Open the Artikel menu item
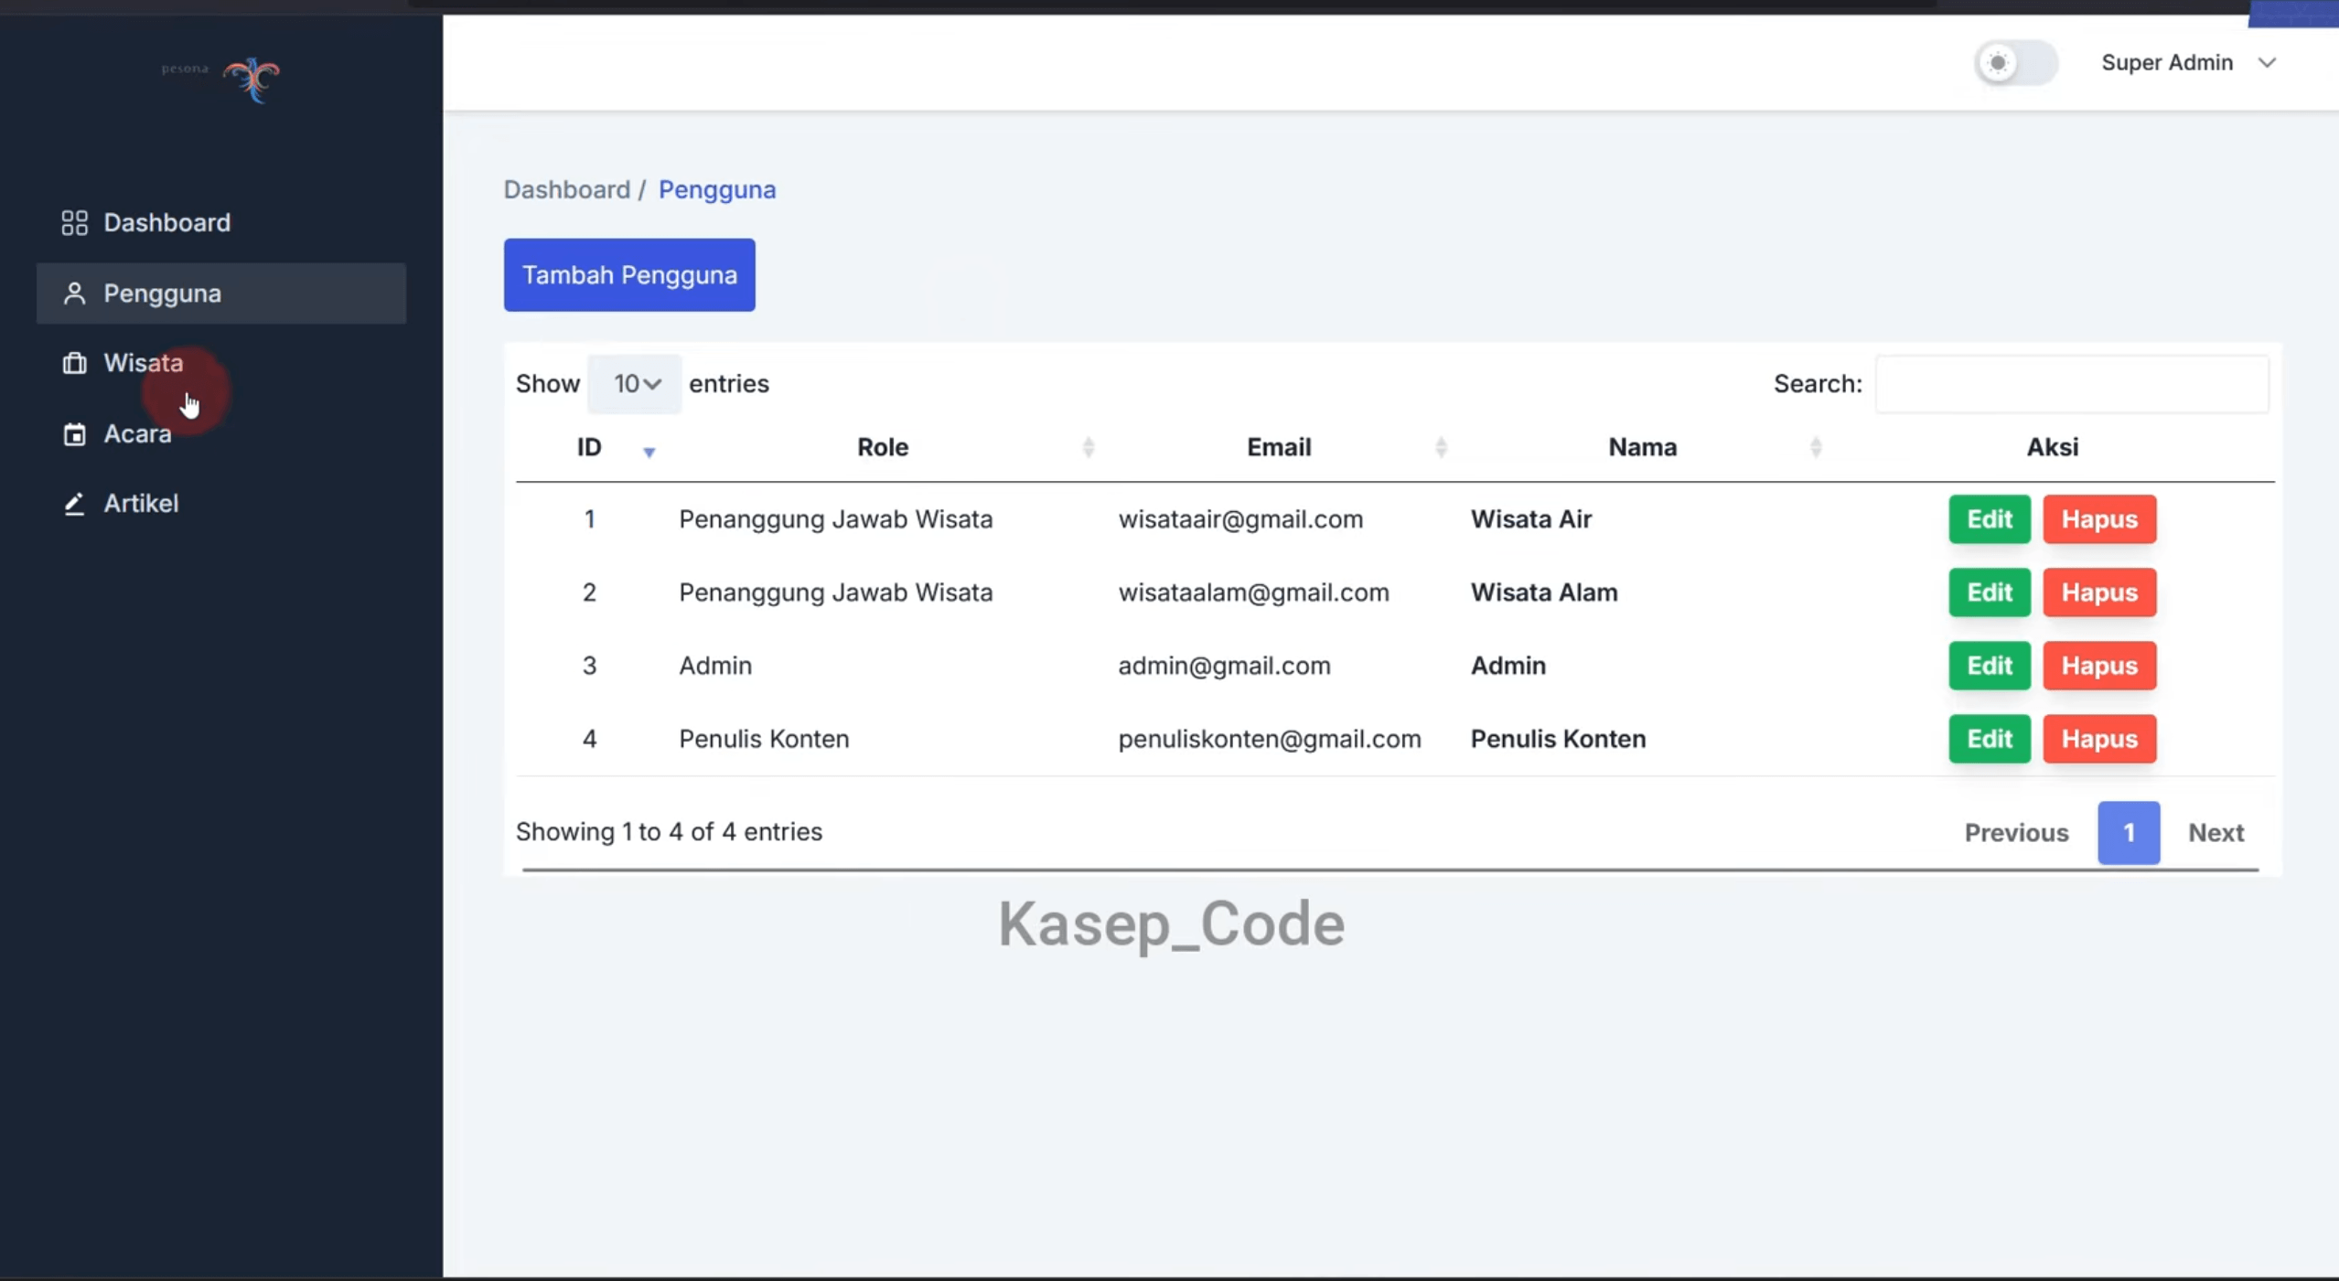 pyautogui.click(x=221, y=504)
